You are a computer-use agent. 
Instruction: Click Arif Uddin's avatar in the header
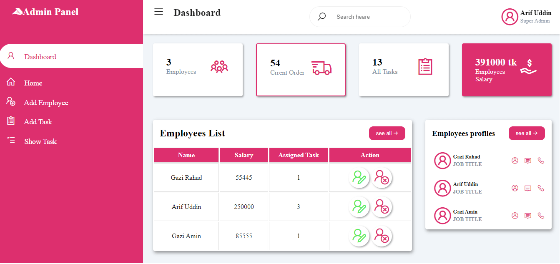510,17
